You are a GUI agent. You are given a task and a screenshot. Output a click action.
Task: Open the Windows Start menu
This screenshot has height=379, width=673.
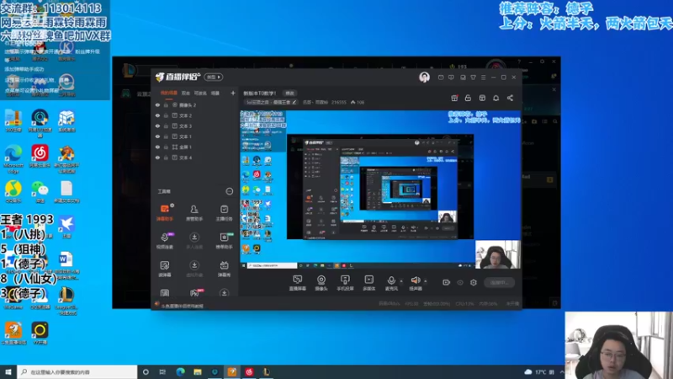[8, 371]
